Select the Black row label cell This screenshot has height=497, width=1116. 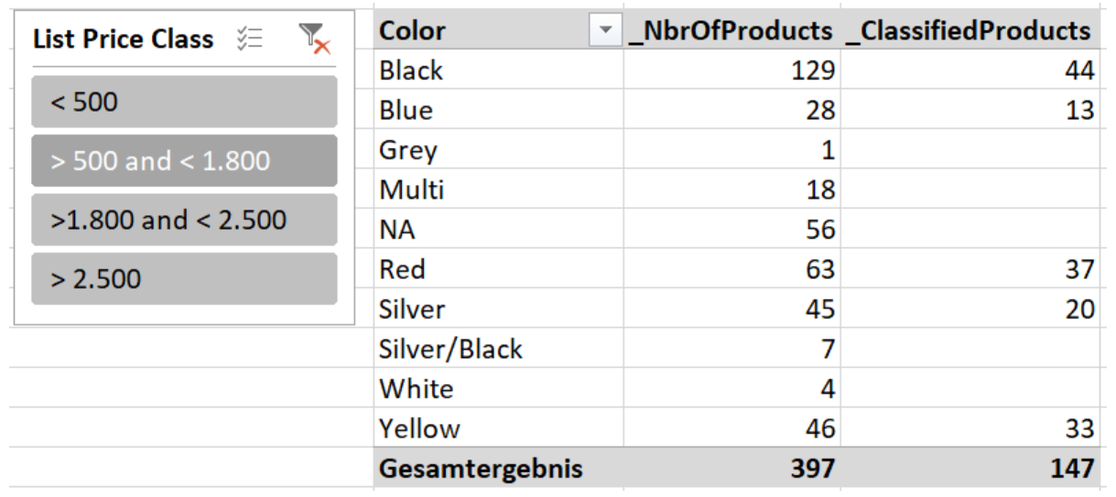click(499, 70)
